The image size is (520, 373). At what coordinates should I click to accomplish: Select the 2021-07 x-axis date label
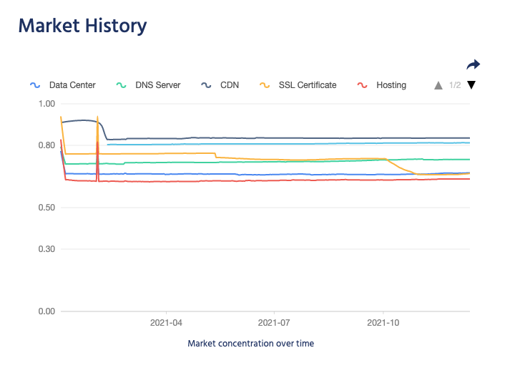[x=275, y=323]
